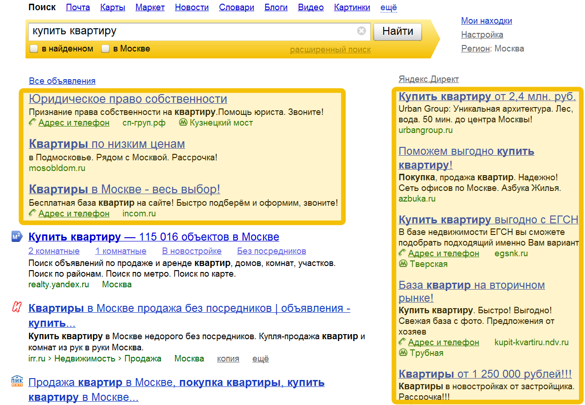Click the bold Поиск tab
Image resolution: width=585 pixels, height=405 pixels.
pos(42,7)
